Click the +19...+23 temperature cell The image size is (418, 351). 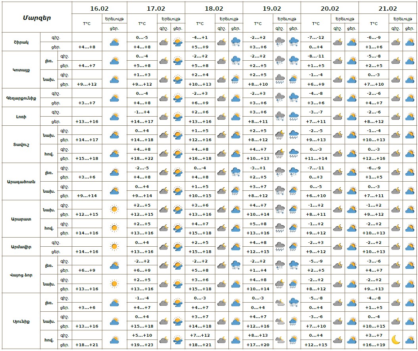(x=142, y=345)
